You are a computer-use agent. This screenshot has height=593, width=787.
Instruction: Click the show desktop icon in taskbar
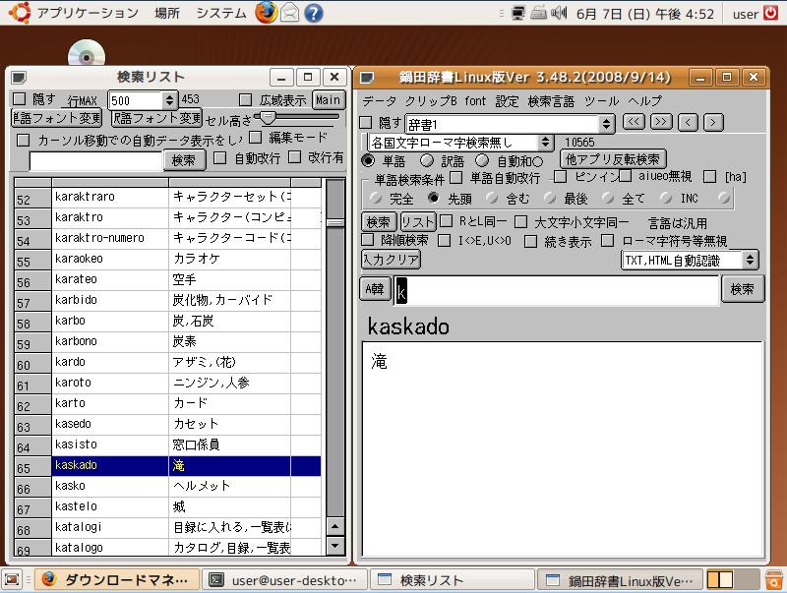click(13, 580)
